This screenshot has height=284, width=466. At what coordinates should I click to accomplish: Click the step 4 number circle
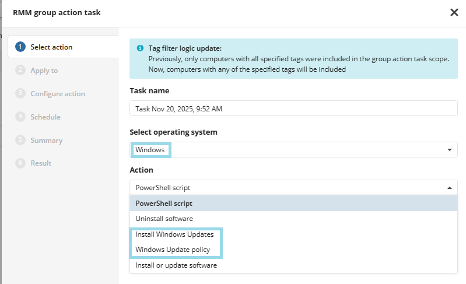coord(20,117)
